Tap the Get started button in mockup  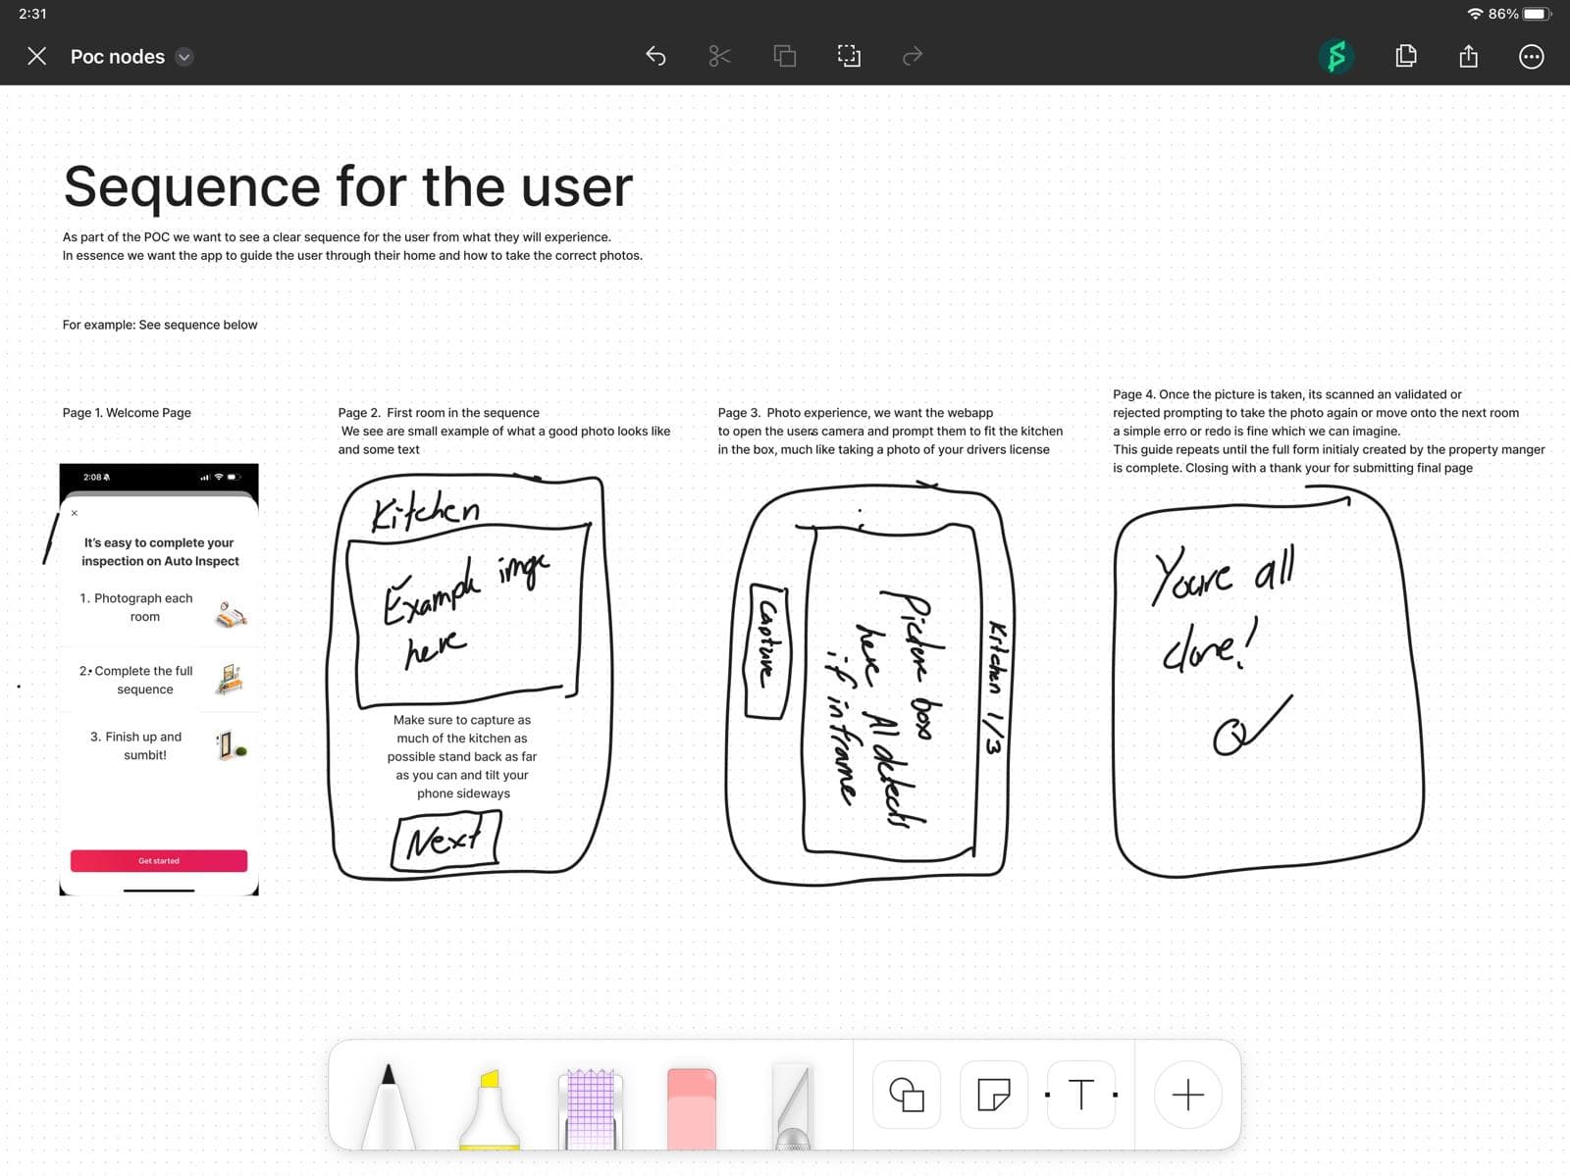tap(159, 860)
